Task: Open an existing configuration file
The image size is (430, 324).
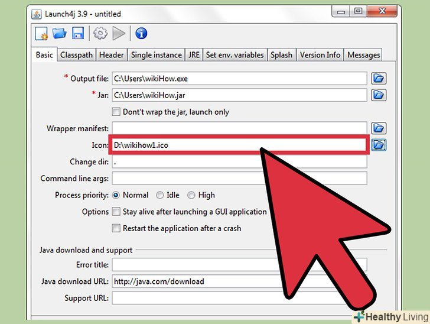Action: 60,33
